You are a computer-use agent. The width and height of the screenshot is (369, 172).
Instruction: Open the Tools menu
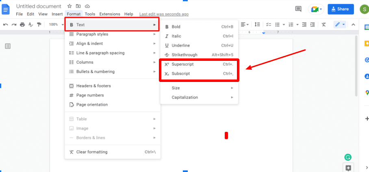(x=90, y=14)
